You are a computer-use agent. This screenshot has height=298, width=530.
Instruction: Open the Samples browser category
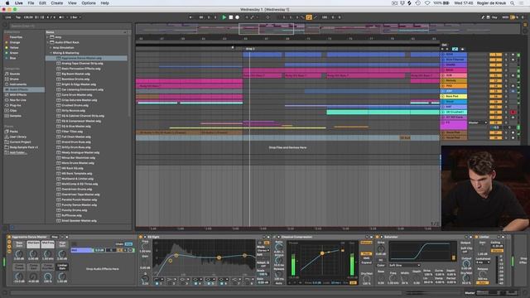tap(15, 116)
